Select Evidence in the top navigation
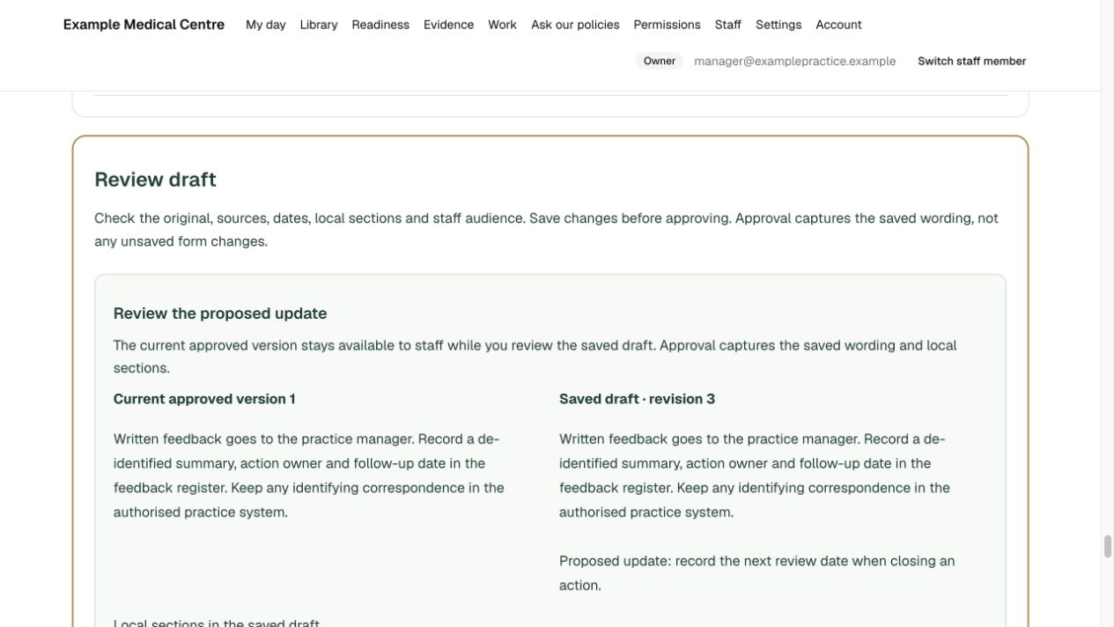The height and width of the screenshot is (627, 1114). pos(448,25)
